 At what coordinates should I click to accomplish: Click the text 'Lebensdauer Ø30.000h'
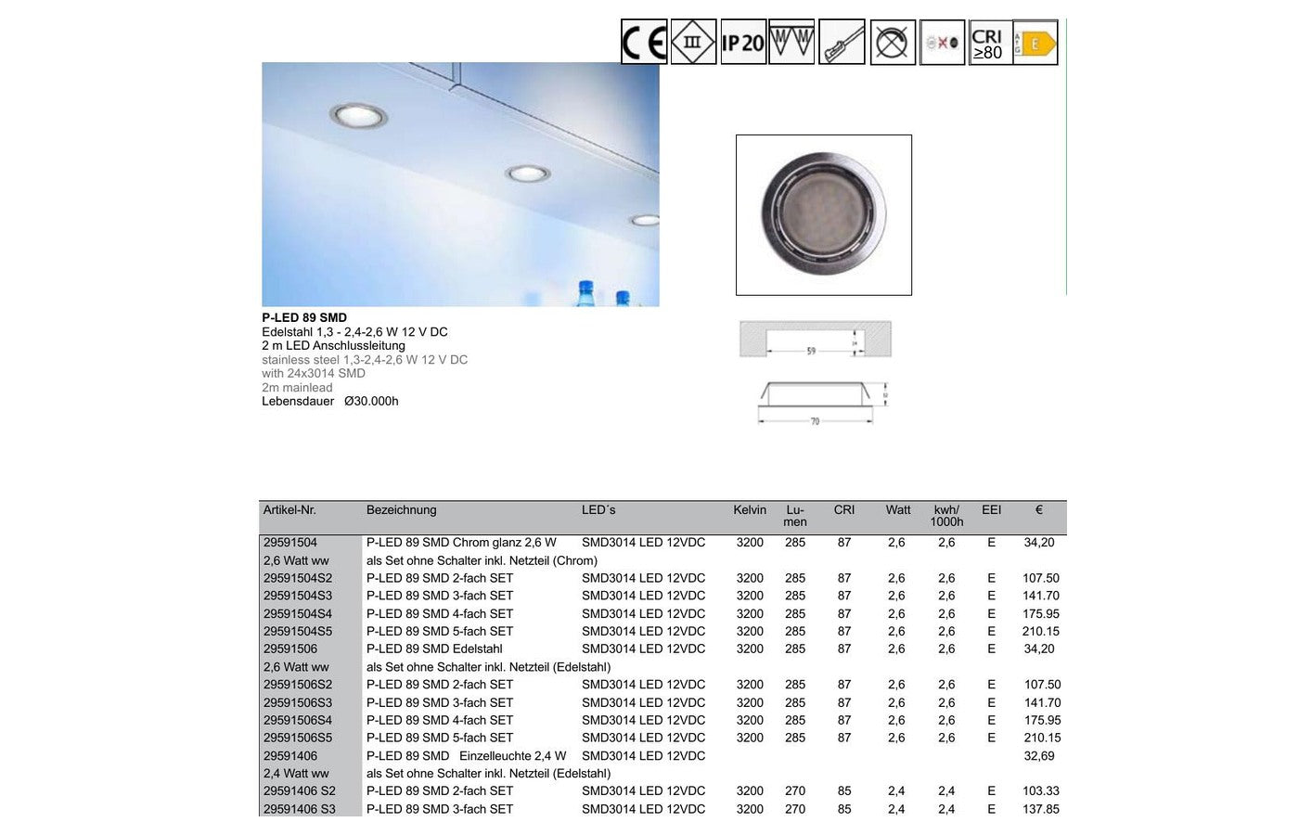330,402
